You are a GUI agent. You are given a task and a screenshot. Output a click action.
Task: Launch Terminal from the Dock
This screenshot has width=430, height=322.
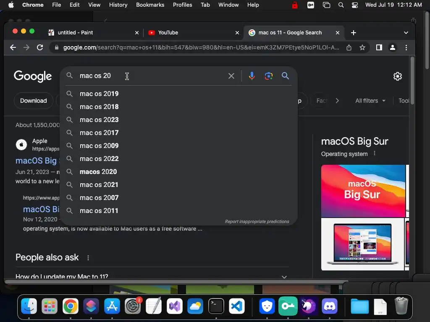[216, 306]
